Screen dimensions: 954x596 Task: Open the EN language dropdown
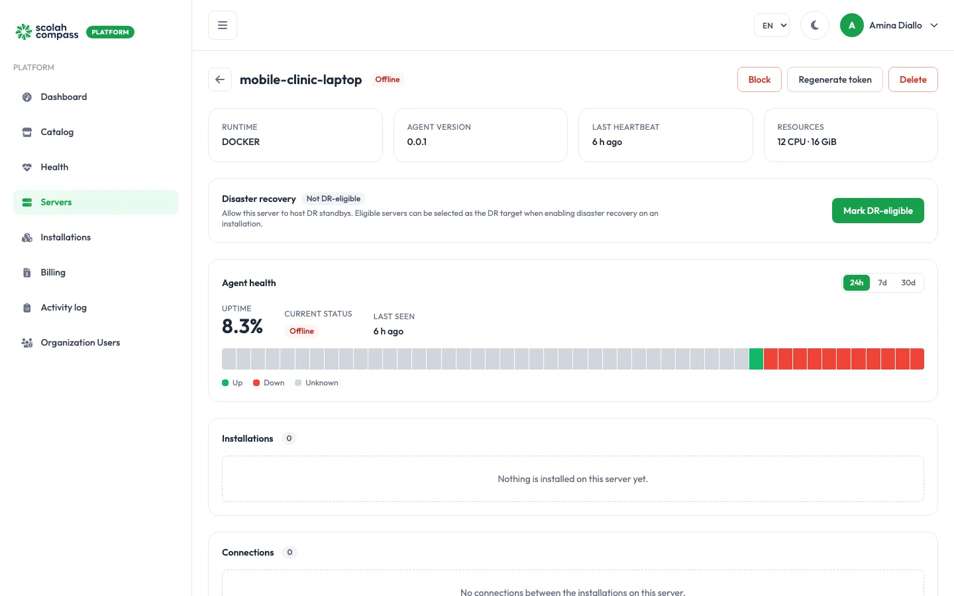(772, 25)
